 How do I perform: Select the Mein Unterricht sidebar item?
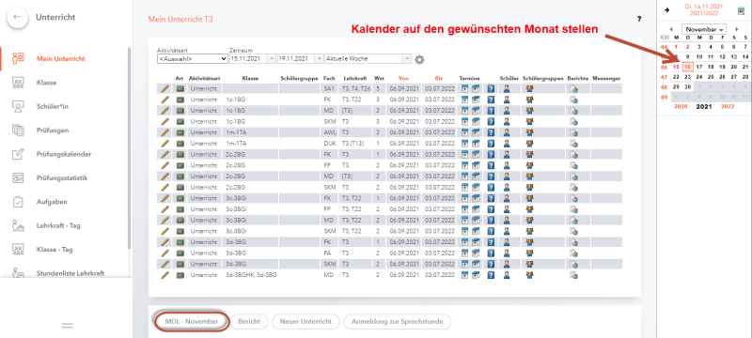coord(61,59)
